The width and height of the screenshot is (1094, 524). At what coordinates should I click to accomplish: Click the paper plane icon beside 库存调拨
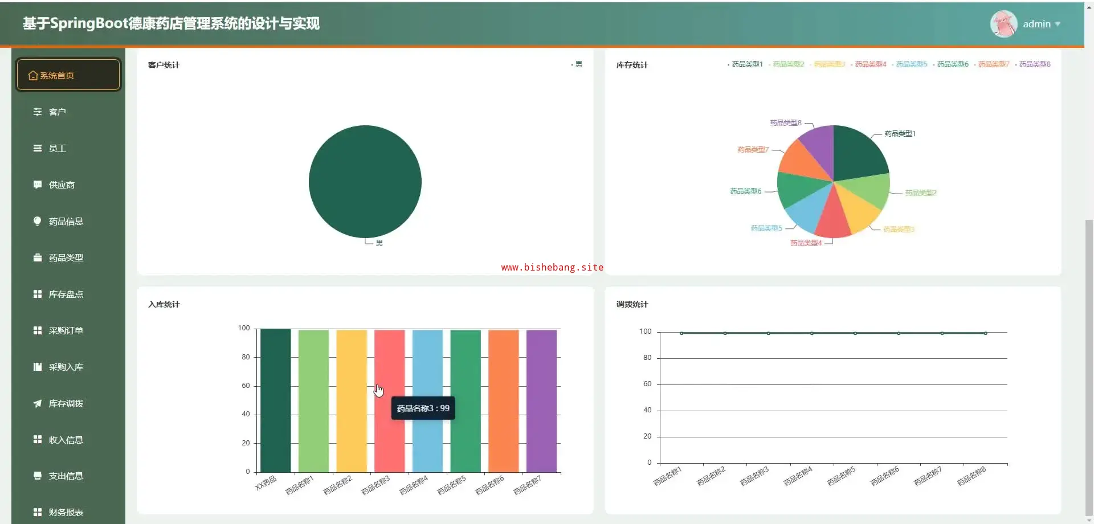coord(38,404)
